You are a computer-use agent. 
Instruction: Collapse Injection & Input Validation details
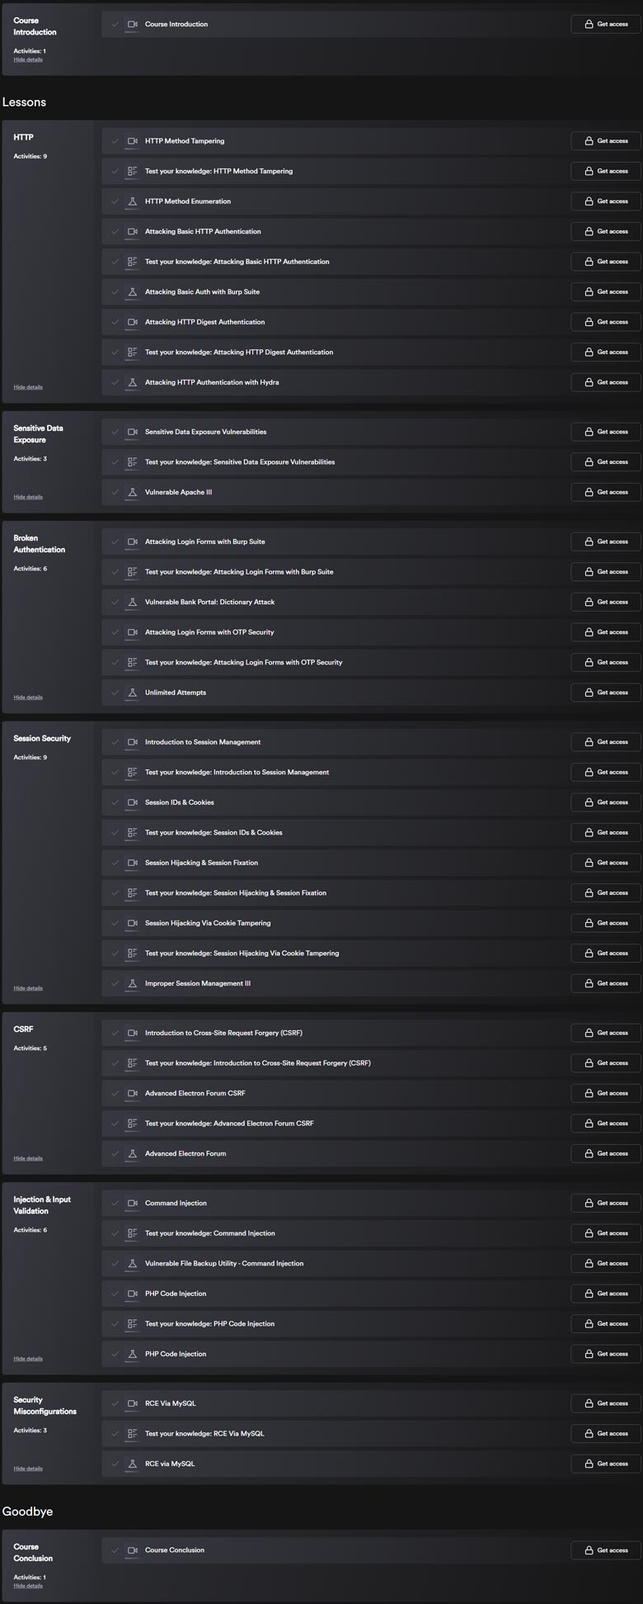[28, 1359]
